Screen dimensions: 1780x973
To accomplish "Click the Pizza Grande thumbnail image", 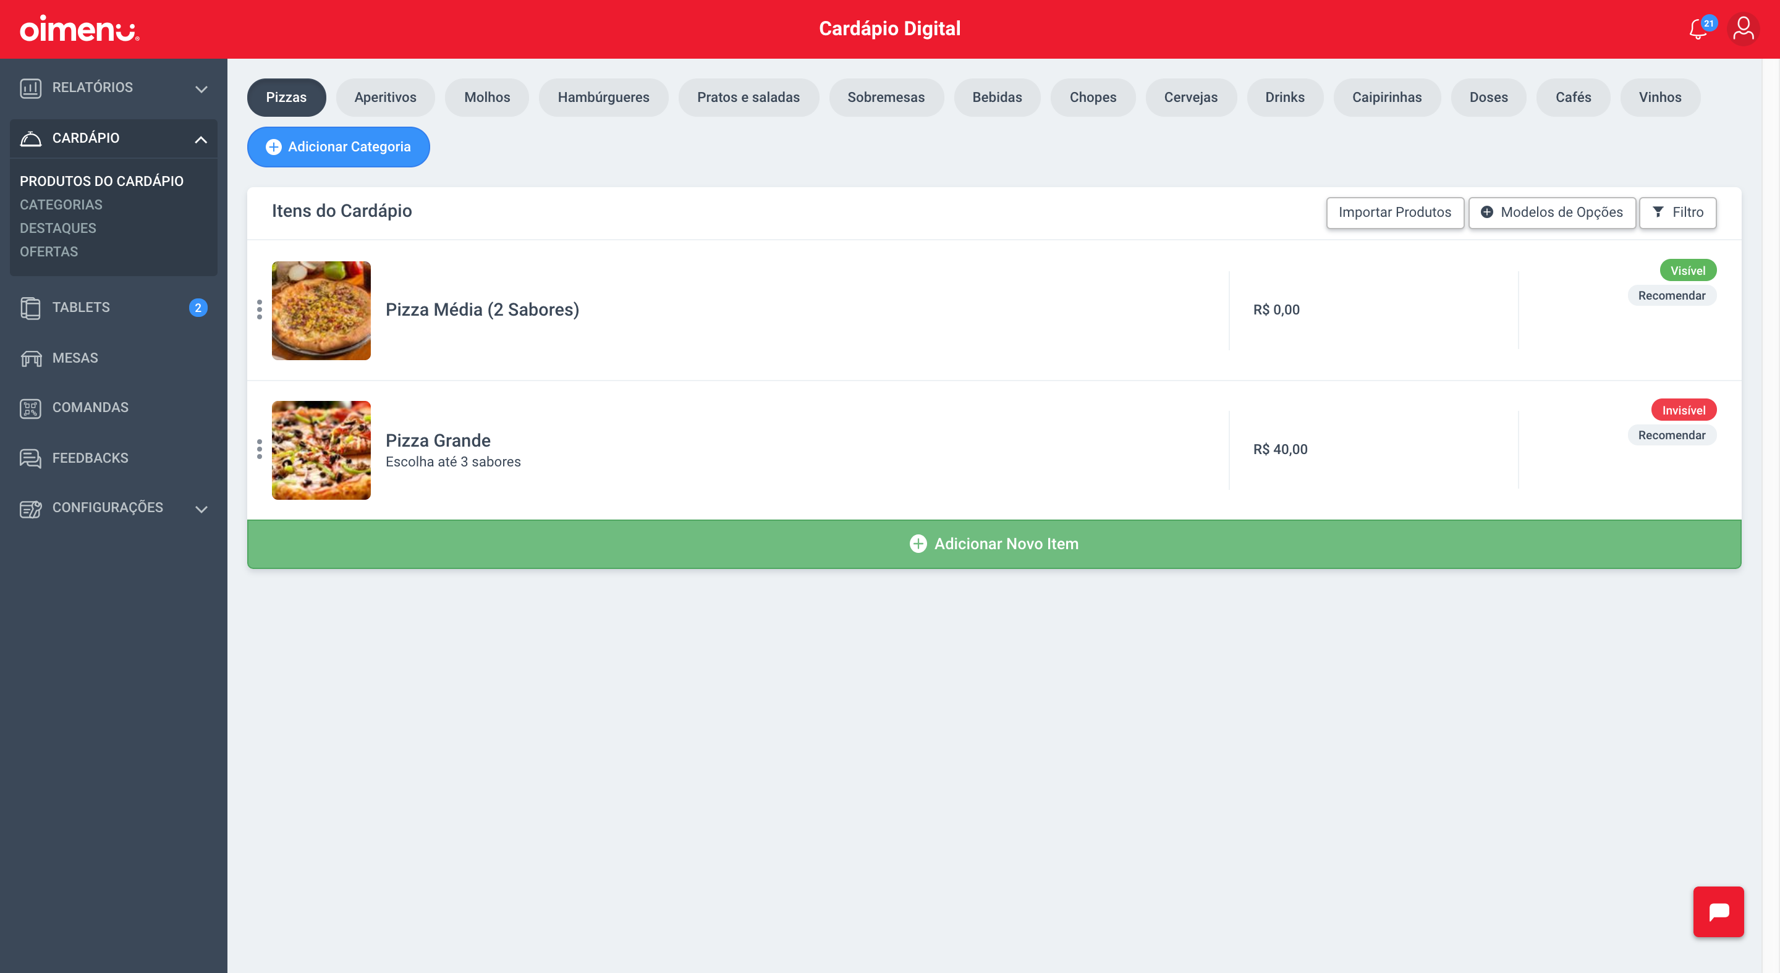I will pyautogui.click(x=321, y=450).
